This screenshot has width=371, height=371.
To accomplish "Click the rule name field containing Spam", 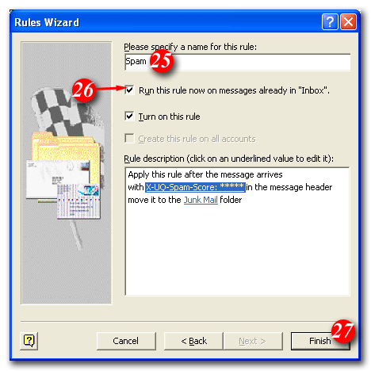I will [237, 62].
